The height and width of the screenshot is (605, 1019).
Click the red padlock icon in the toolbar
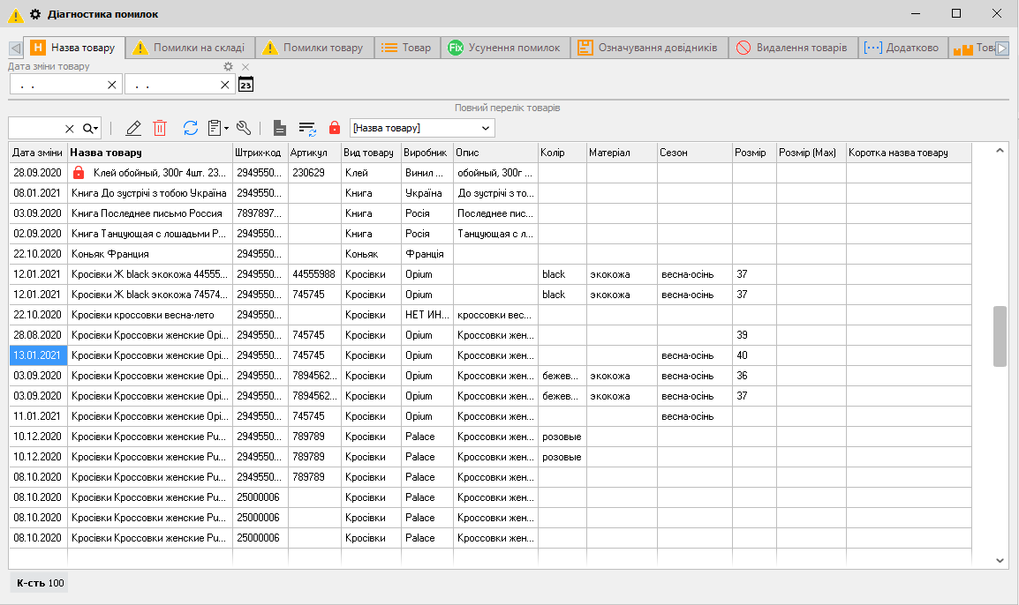pyautogui.click(x=335, y=128)
